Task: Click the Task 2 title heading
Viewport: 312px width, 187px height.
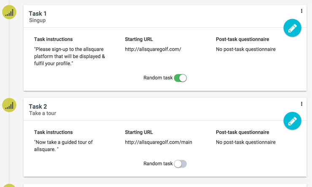Action: pyautogui.click(x=38, y=106)
